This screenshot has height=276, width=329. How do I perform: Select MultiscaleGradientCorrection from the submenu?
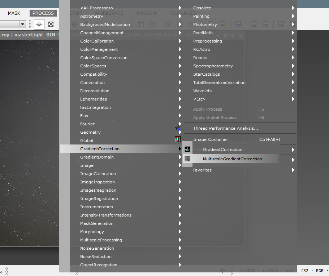[232, 159]
